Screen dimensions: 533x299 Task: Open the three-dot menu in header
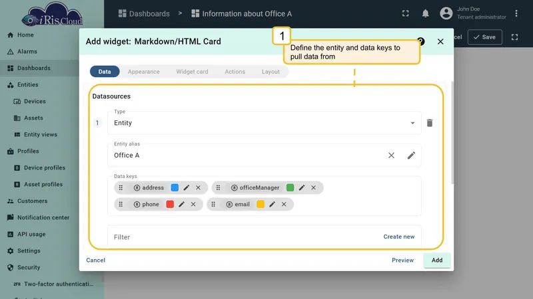[x=516, y=13]
